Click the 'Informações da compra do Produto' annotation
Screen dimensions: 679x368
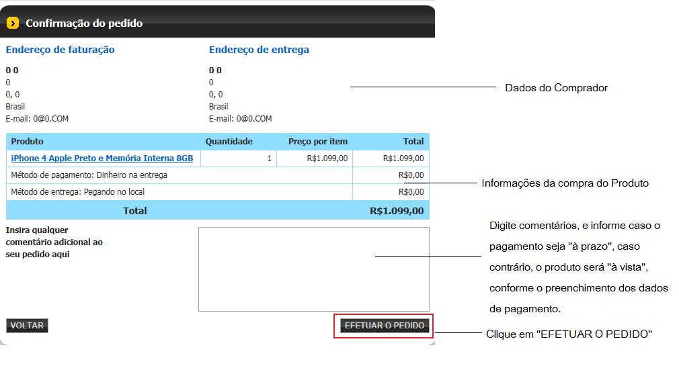pos(565,183)
